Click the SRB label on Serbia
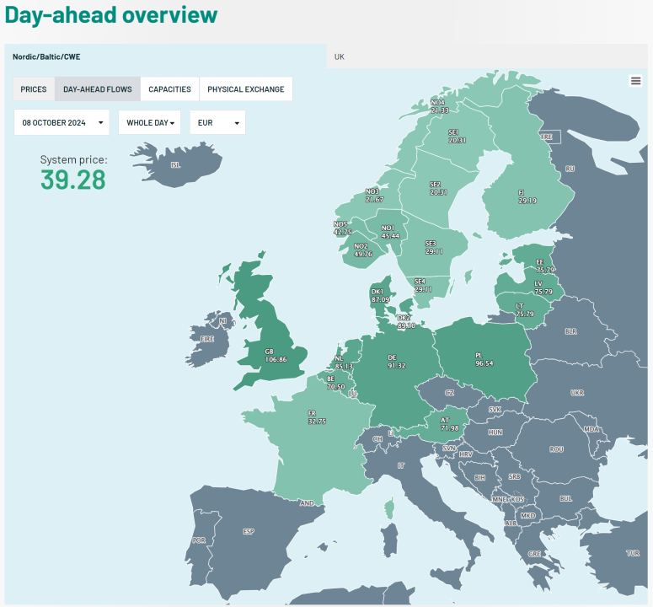This screenshot has height=607, width=653. tap(514, 476)
